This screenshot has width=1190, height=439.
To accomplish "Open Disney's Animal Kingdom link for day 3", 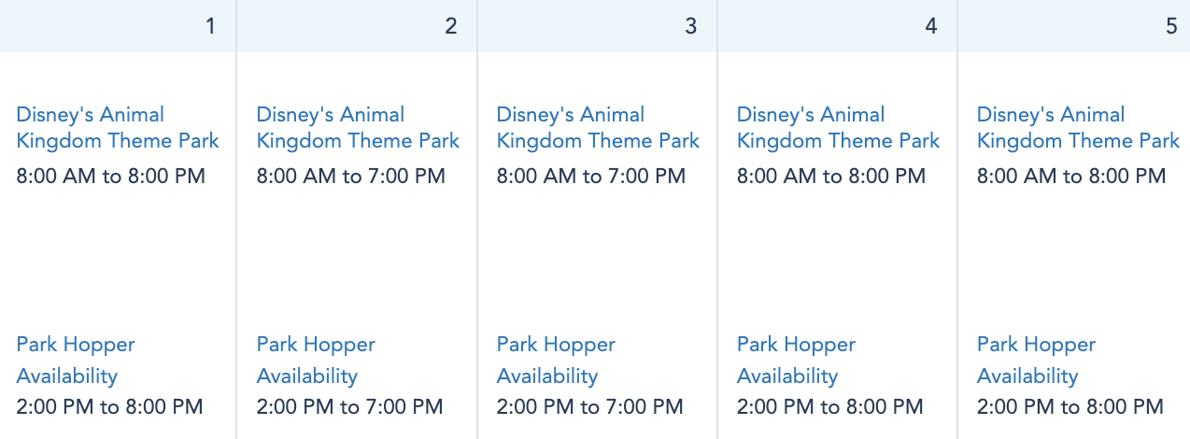I will (x=598, y=128).
